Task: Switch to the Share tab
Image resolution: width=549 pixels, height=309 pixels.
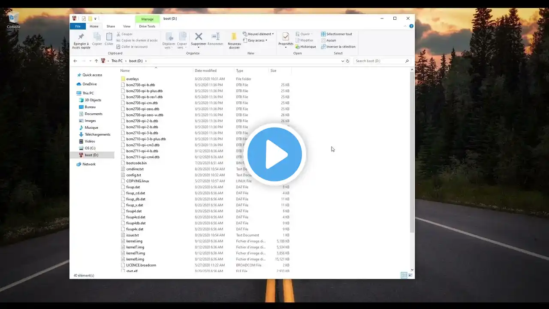Action: 111,26
